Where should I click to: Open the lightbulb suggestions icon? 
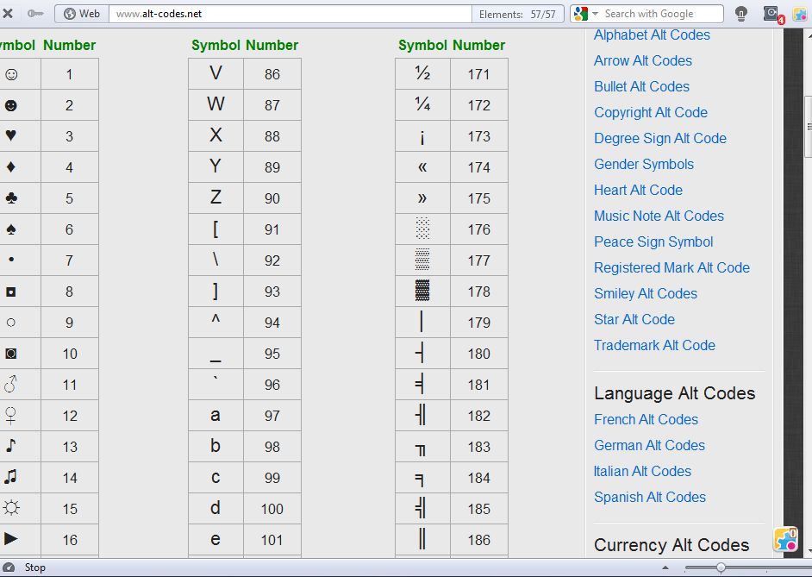click(x=740, y=14)
